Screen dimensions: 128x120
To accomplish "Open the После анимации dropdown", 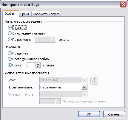I will point(63,87).
